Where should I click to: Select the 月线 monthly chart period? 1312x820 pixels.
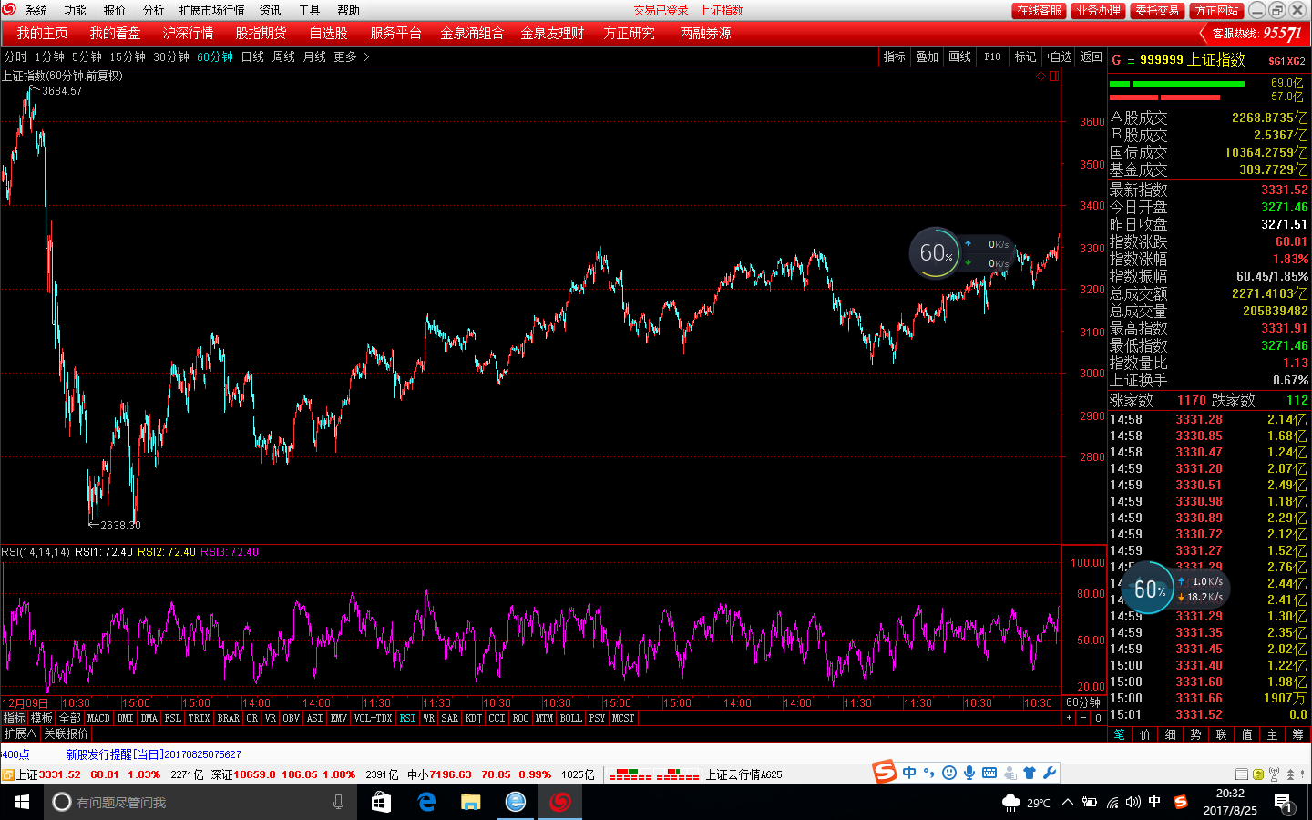pyautogui.click(x=314, y=56)
